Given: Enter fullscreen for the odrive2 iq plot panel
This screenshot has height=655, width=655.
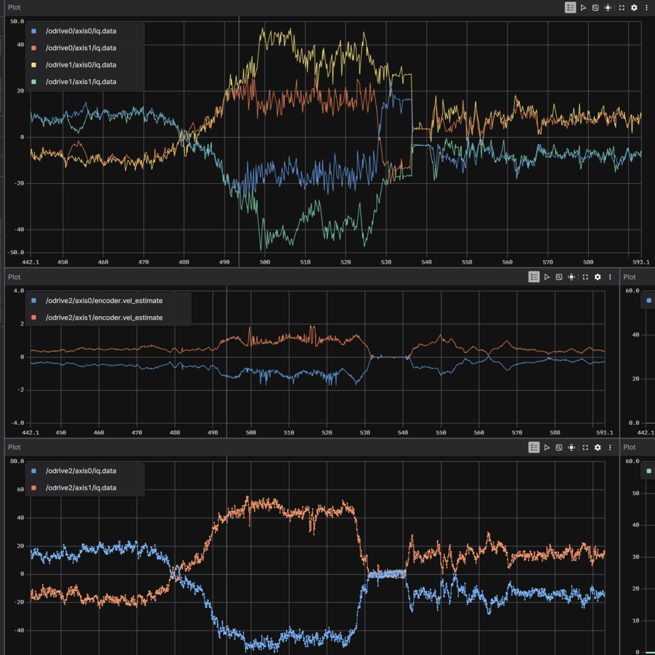Looking at the screenshot, I should (x=585, y=447).
